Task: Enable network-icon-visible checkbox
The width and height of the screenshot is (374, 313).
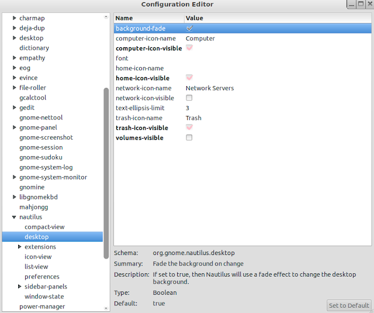Action: click(189, 98)
